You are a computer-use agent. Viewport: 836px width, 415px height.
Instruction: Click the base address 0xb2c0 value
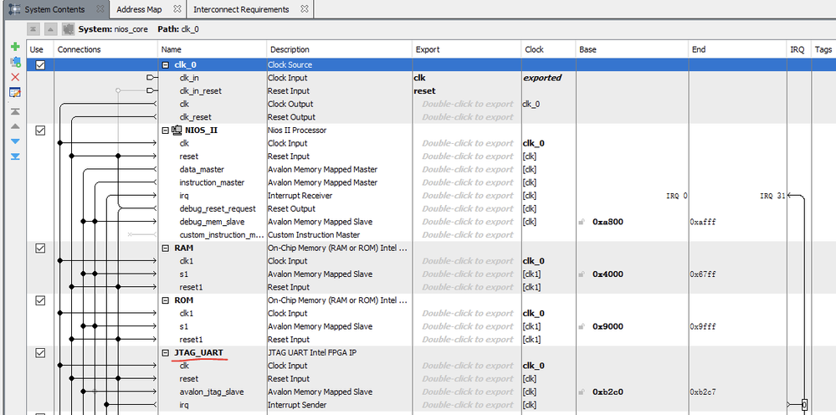click(x=608, y=392)
